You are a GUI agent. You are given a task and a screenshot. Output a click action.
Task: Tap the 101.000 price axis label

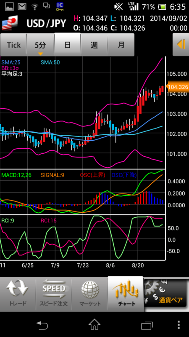176,154
